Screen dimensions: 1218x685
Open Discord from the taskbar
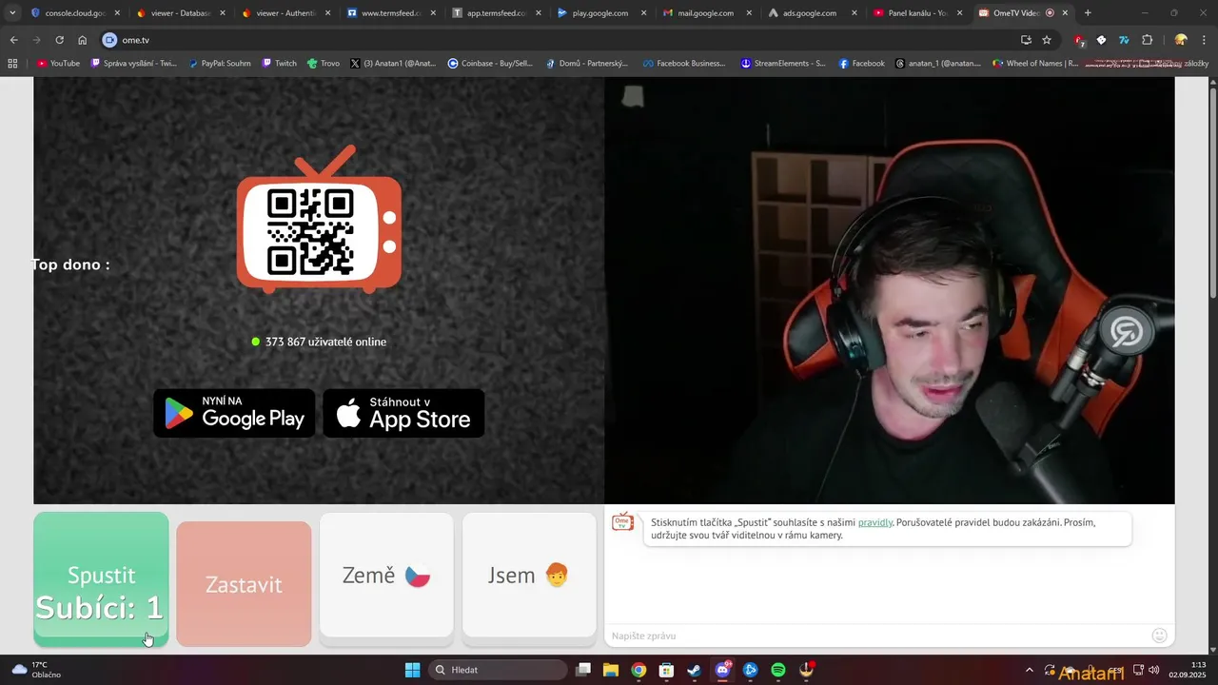722,670
